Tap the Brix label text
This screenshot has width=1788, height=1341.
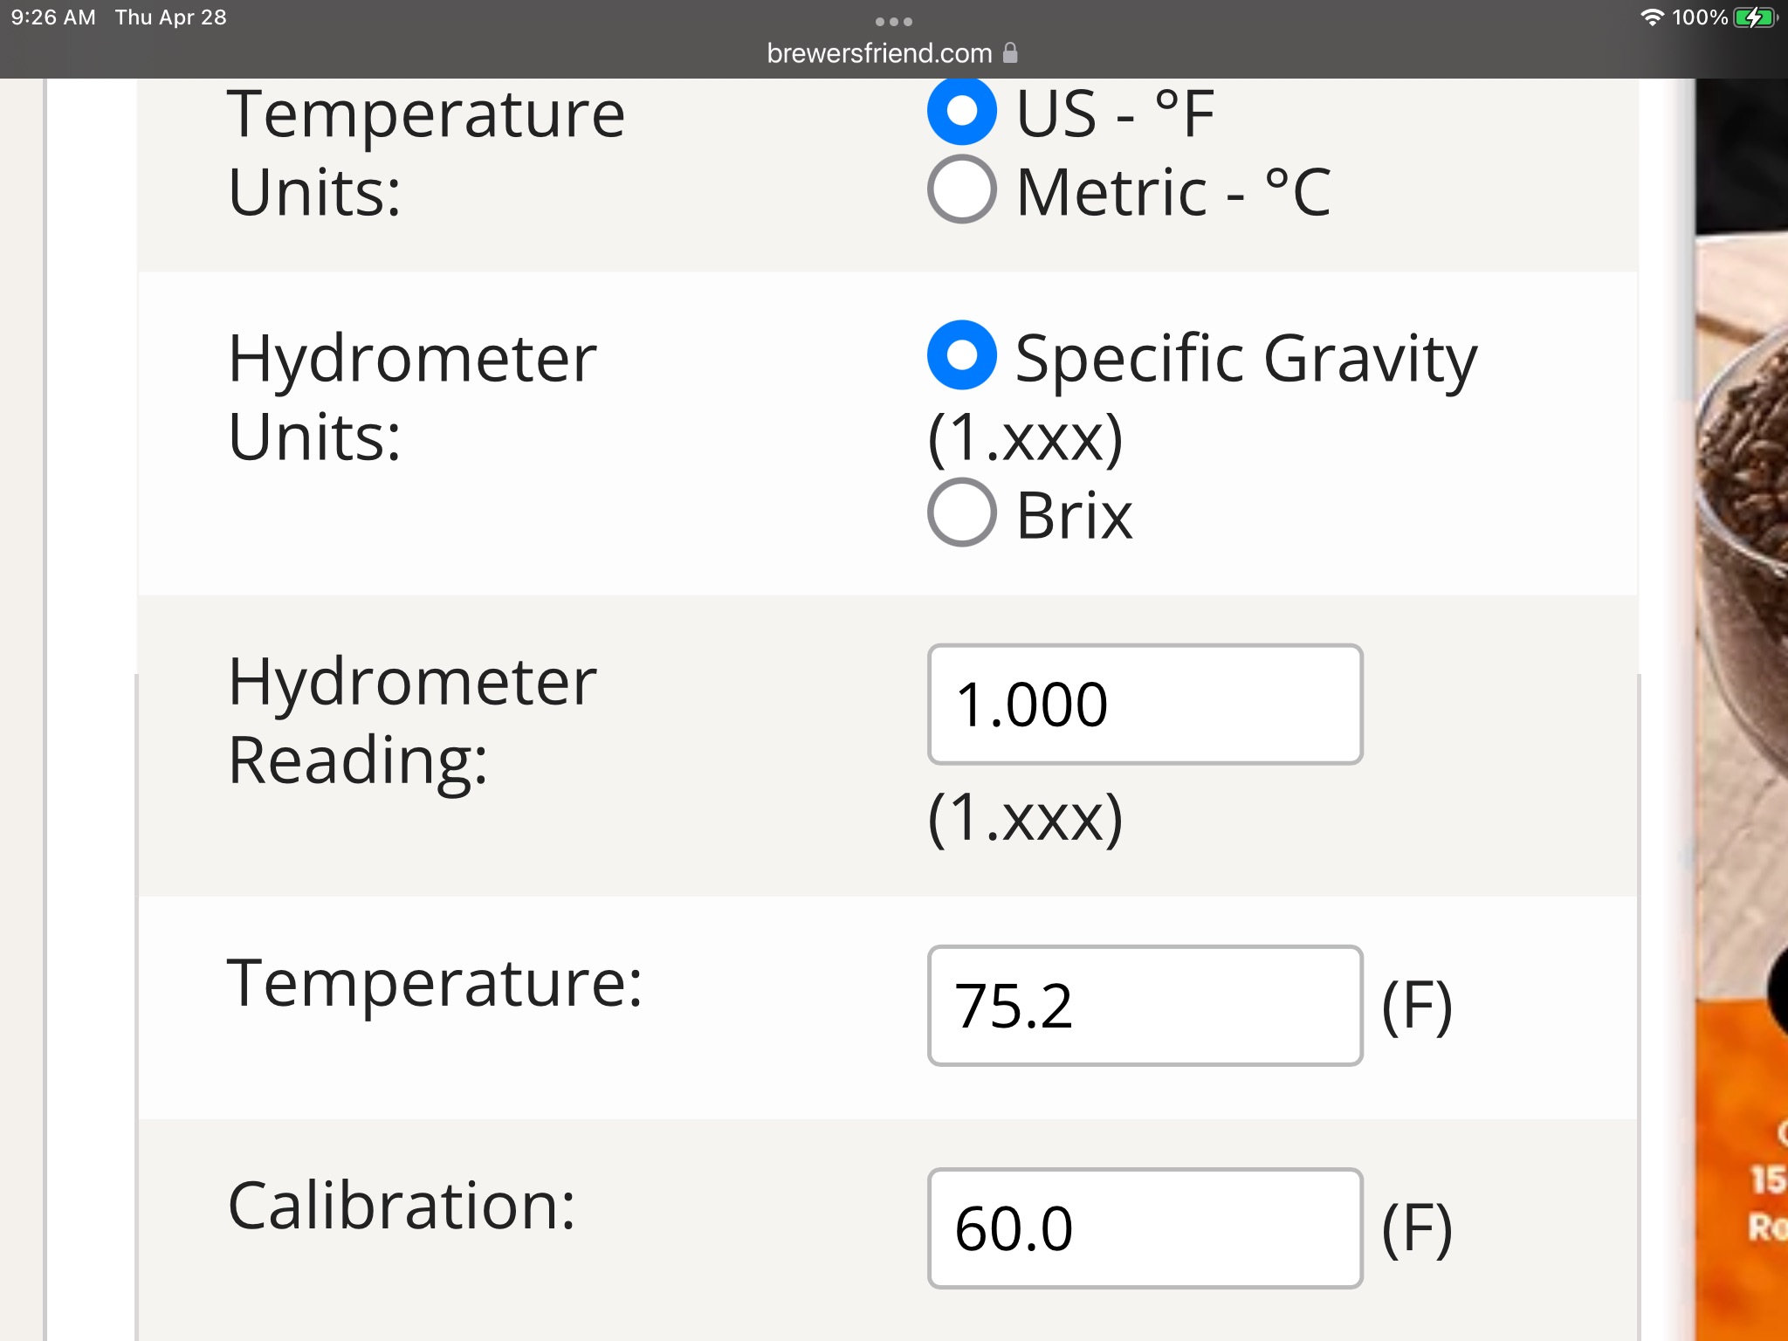tap(1074, 515)
